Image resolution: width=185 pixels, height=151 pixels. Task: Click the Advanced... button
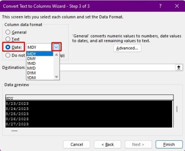[x=127, y=48]
